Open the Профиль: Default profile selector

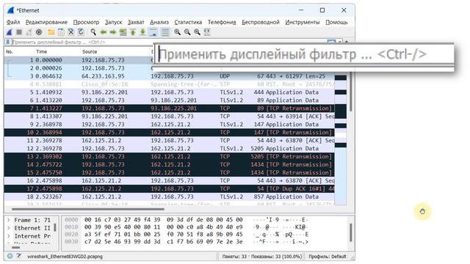[x=327, y=257]
